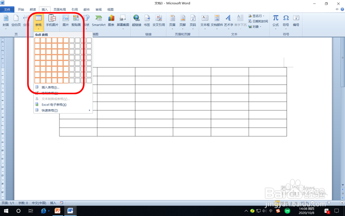This screenshot has height=216, width=345.
Task: Click the macro recording icon in status bar
Action: pyautogui.click(x=61, y=203)
